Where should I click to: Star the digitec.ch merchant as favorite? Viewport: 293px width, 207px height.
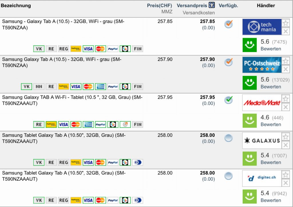tap(286, 175)
